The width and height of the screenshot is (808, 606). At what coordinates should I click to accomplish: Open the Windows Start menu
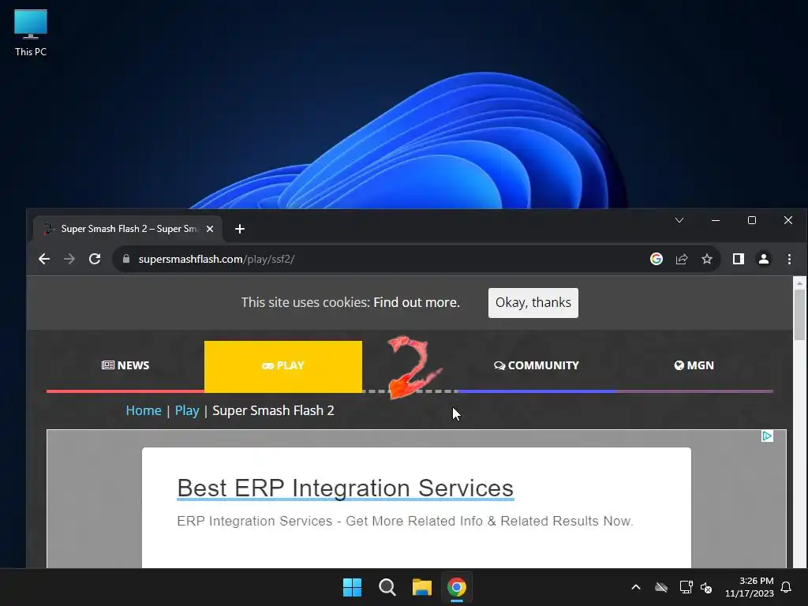pos(353,587)
